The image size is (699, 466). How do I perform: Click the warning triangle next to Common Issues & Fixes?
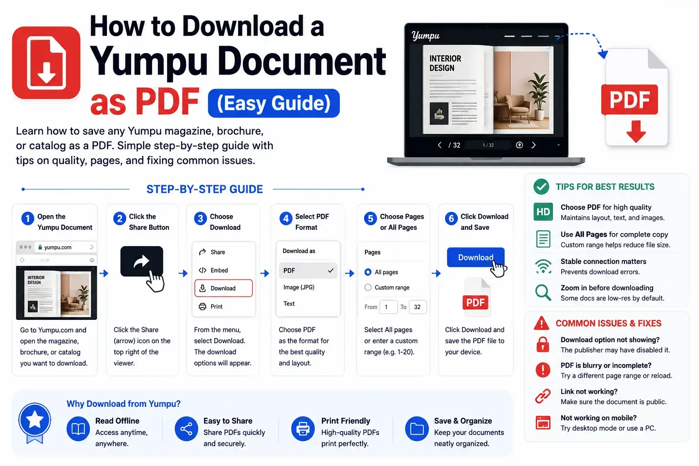point(541,323)
